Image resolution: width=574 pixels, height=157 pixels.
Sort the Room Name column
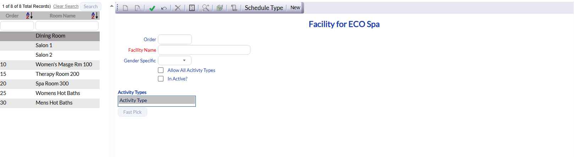[94, 16]
